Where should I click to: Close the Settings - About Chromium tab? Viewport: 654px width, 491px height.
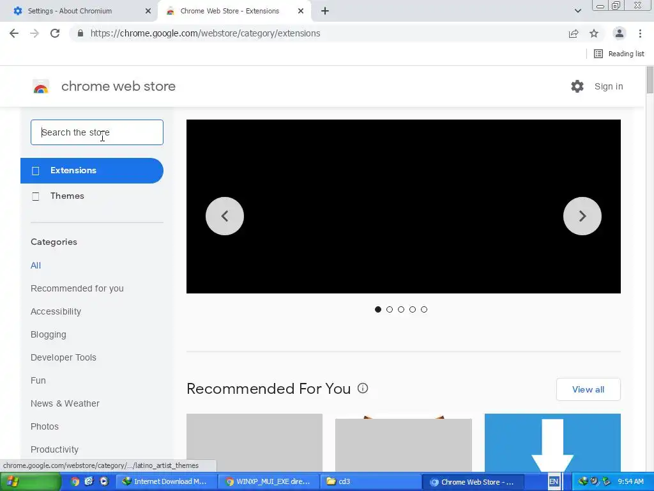(x=148, y=11)
